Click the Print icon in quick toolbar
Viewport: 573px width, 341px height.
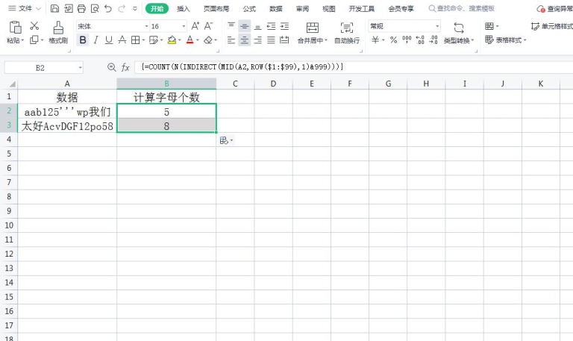tap(81, 9)
